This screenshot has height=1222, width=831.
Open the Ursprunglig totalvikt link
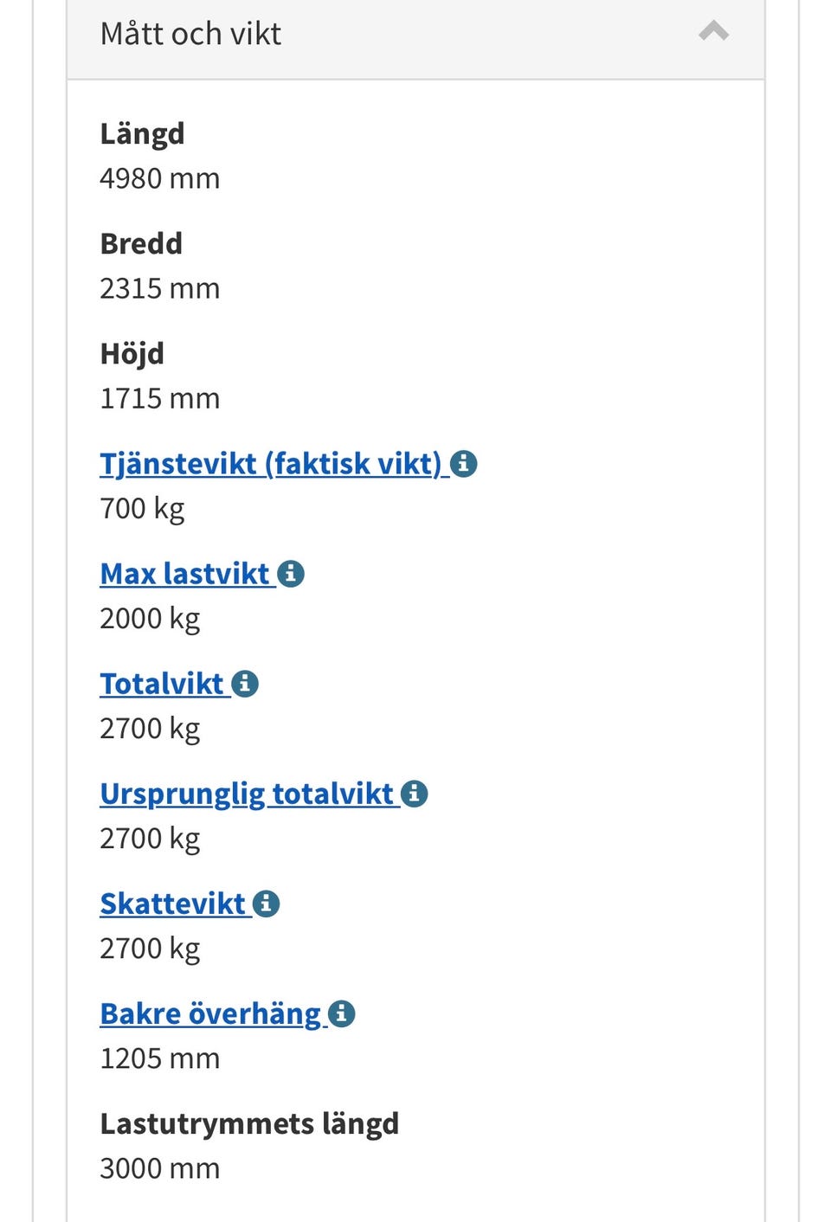[x=247, y=794]
